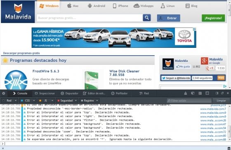Open the Blog section
The height and width of the screenshot is (150, 231).
click(191, 6)
